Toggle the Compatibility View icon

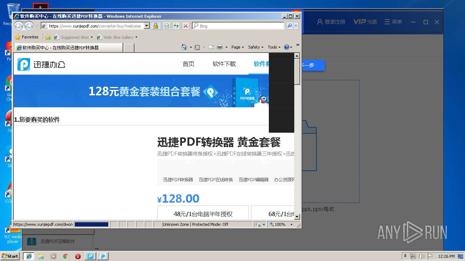click(167, 26)
